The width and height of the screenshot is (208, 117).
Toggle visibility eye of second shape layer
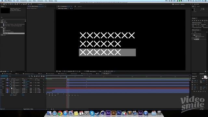(x=1, y=83)
